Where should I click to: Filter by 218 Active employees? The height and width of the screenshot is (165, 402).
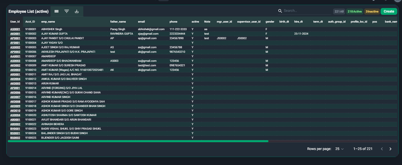355,11
